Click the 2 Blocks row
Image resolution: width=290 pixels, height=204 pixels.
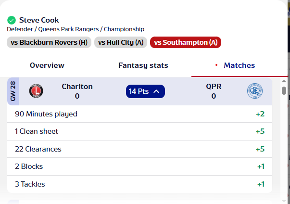click(x=139, y=166)
